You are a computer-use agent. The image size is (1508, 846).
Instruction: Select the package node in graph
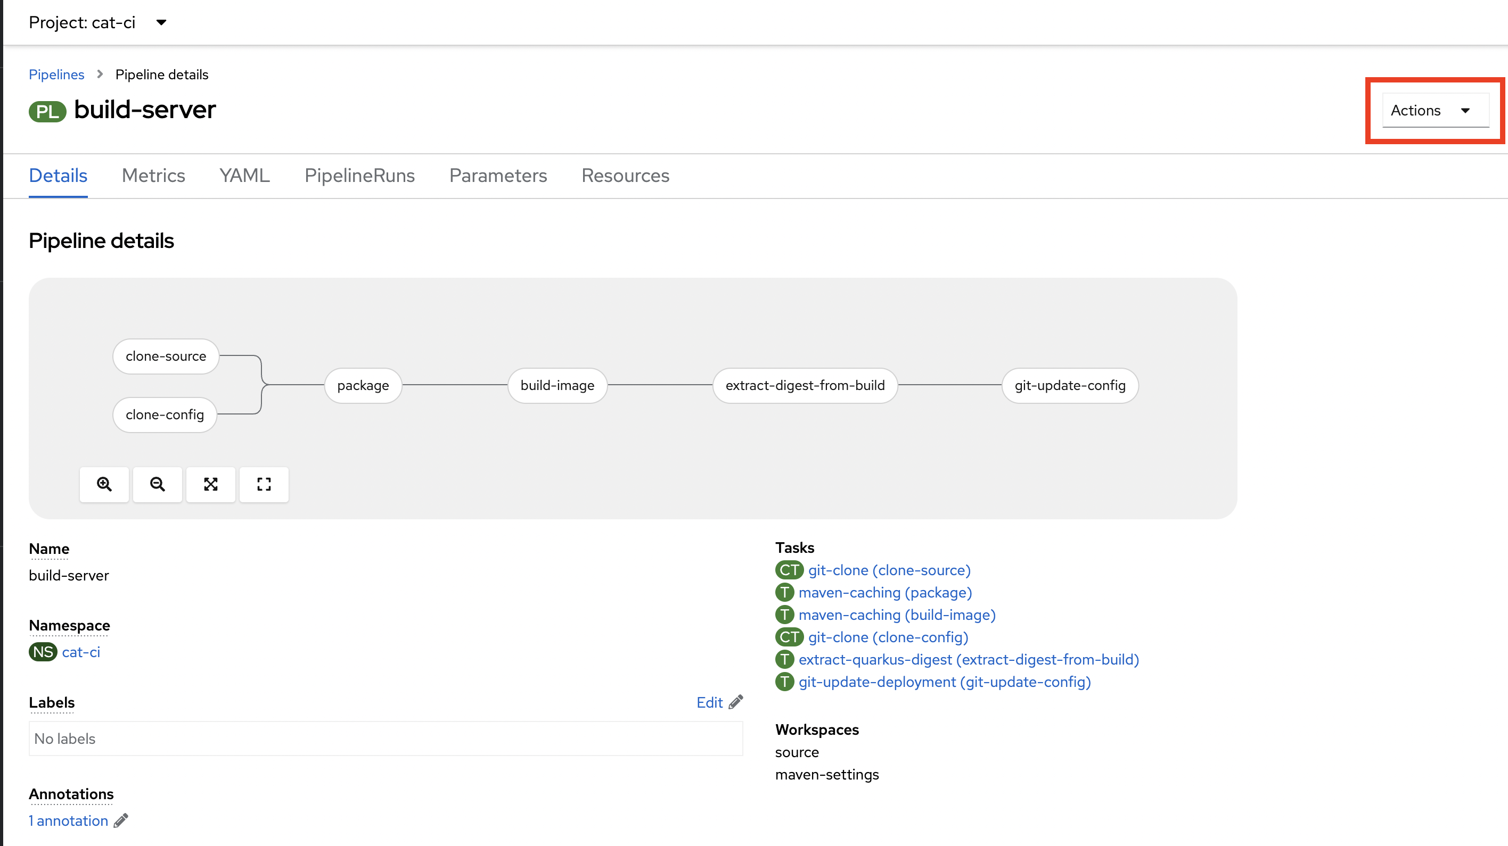click(363, 385)
